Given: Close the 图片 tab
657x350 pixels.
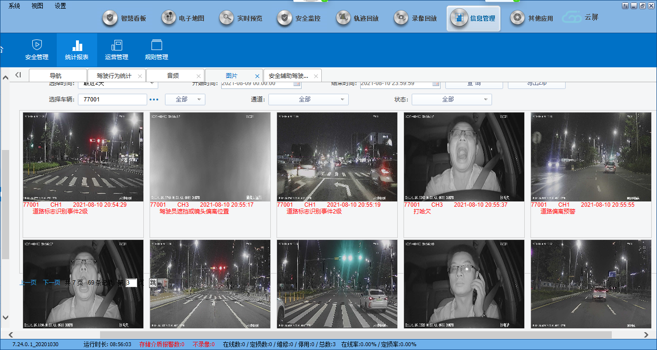Looking at the screenshot, I should [x=257, y=76].
